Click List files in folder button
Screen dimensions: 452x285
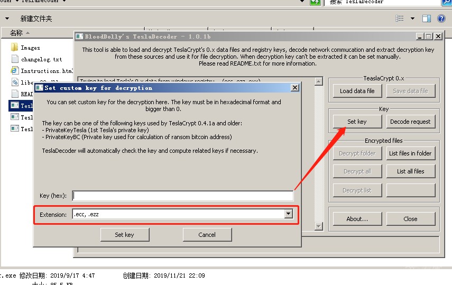click(x=410, y=153)
